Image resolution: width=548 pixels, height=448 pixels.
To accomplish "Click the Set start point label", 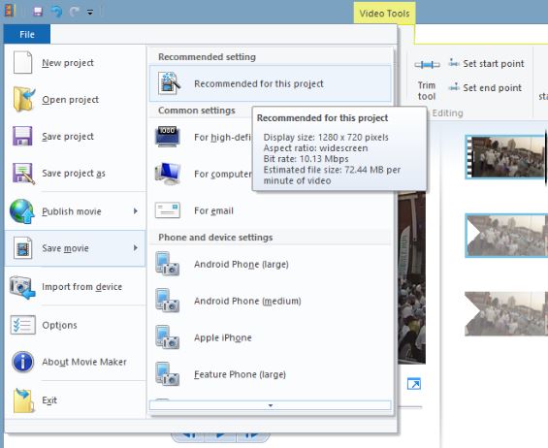I will pos(494,64).
